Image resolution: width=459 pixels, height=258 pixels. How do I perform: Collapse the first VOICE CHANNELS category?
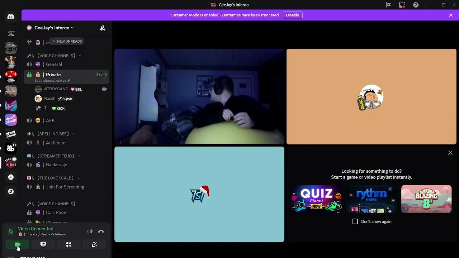pyautogui.click(x=55, y=56)
